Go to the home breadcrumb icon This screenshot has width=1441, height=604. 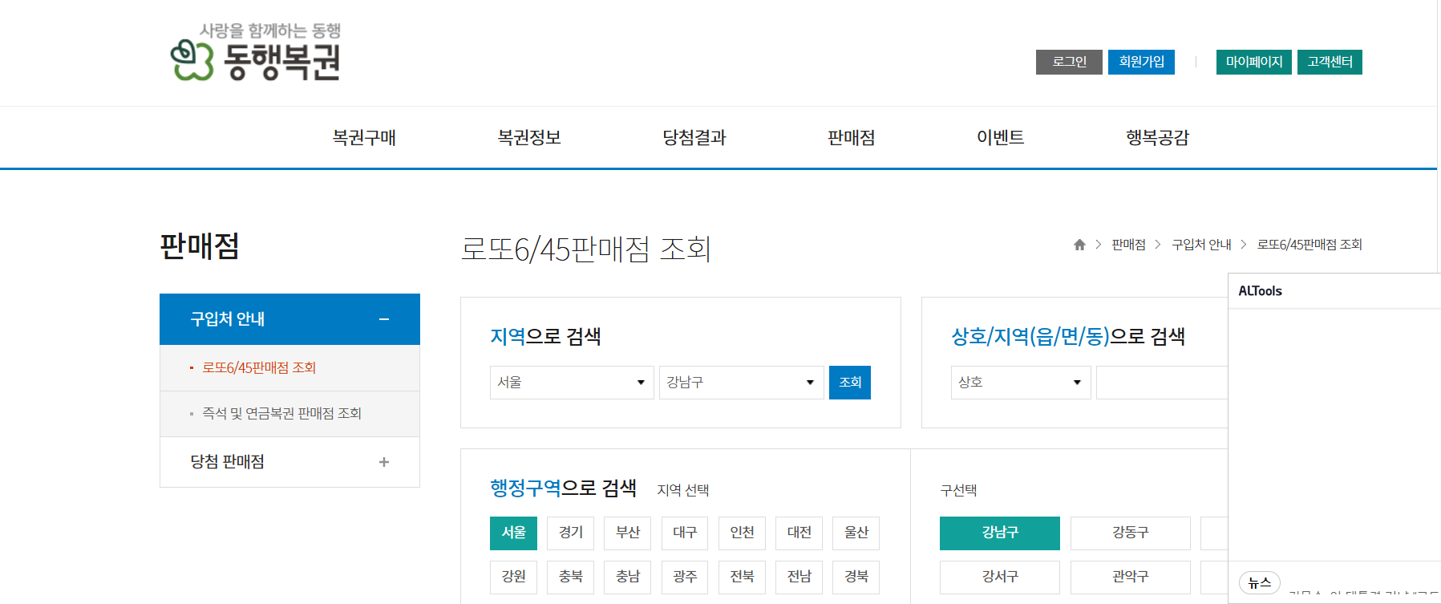coord(1079,245)
